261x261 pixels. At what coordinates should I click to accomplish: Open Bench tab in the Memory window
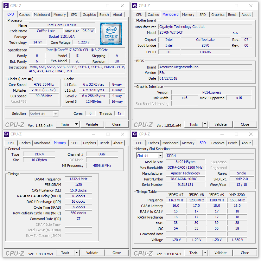point(104,143)
